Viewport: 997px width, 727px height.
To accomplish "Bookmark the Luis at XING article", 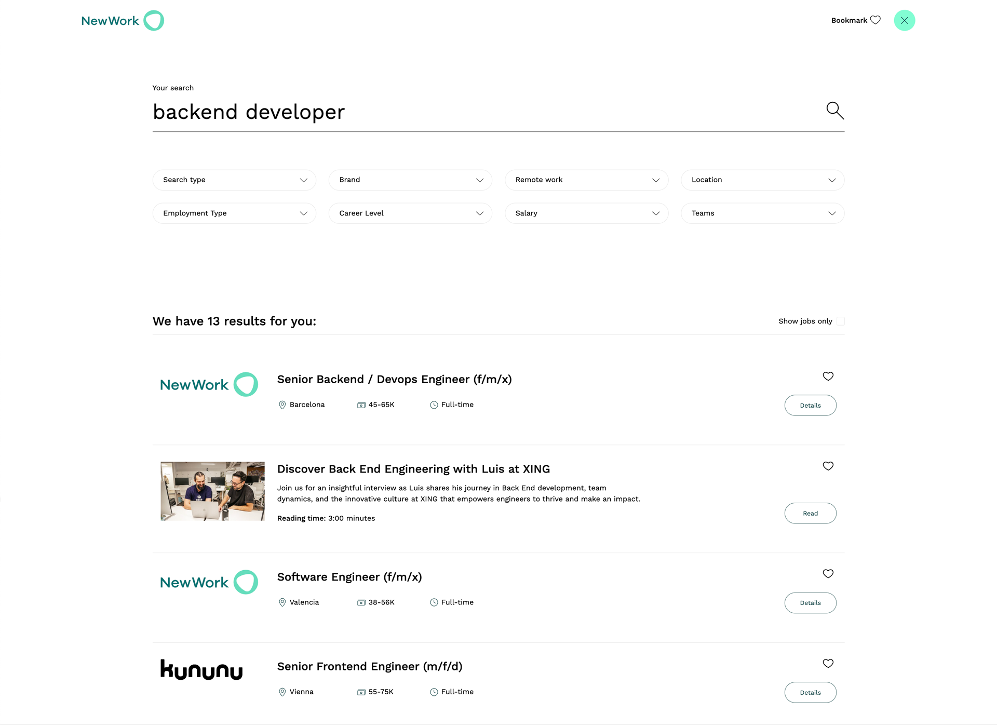I will coord(828,466).
